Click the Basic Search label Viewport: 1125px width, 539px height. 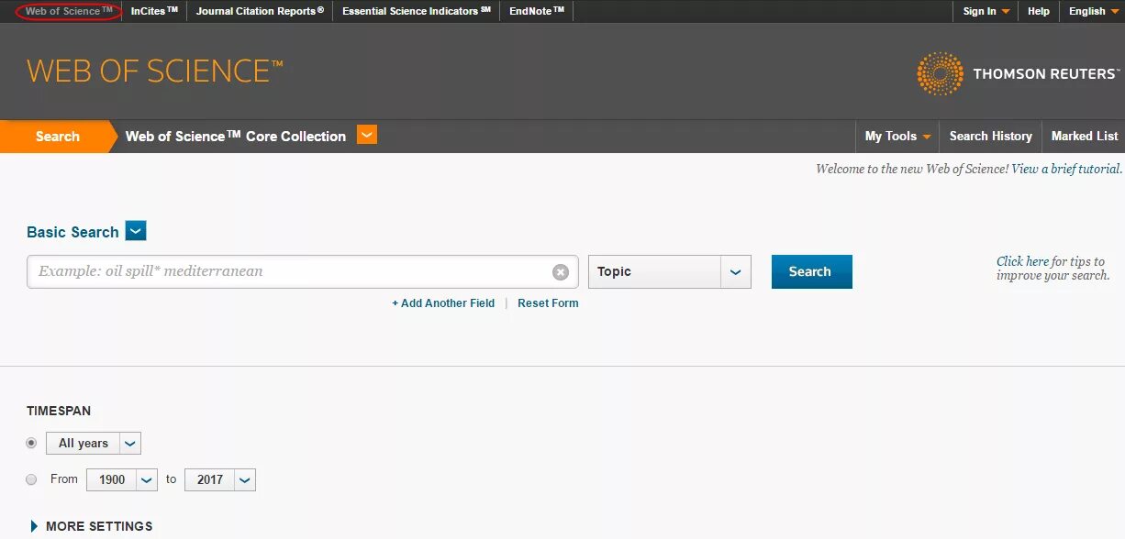pyautogui.click(x=72, y=232)
